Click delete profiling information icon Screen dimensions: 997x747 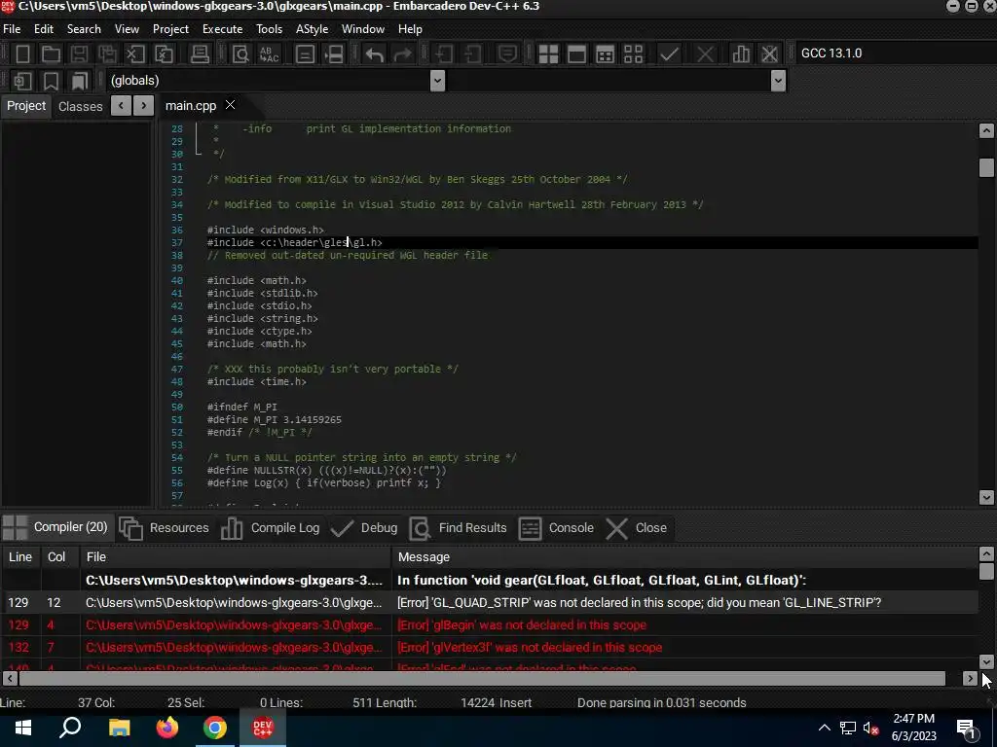769,54
